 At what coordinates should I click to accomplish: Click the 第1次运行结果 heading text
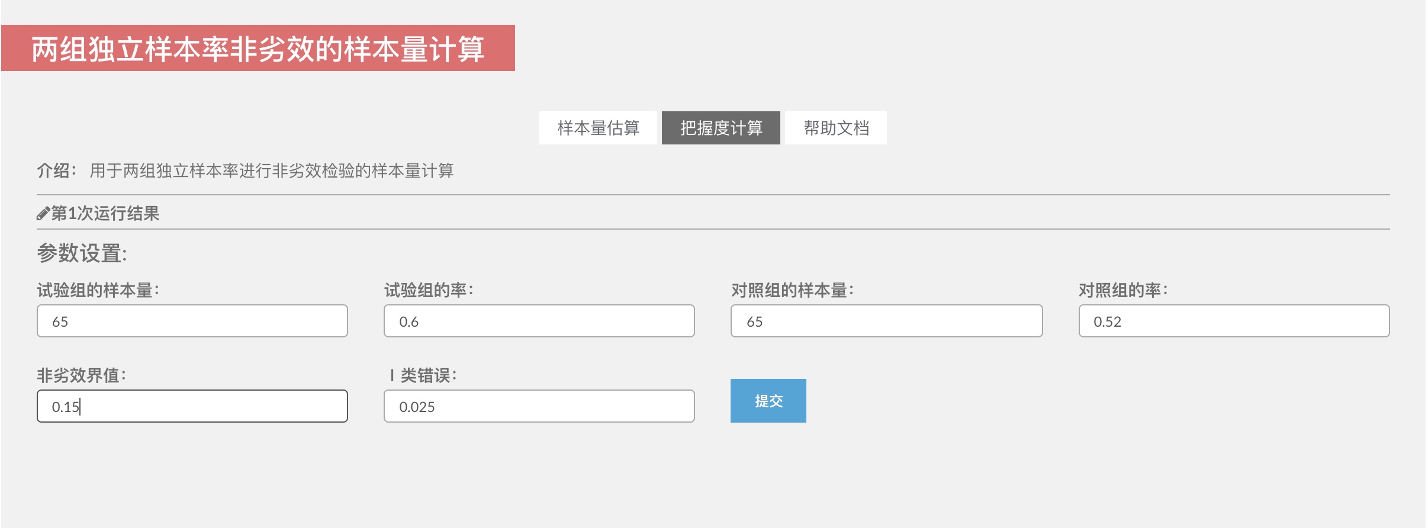[105, 213]
